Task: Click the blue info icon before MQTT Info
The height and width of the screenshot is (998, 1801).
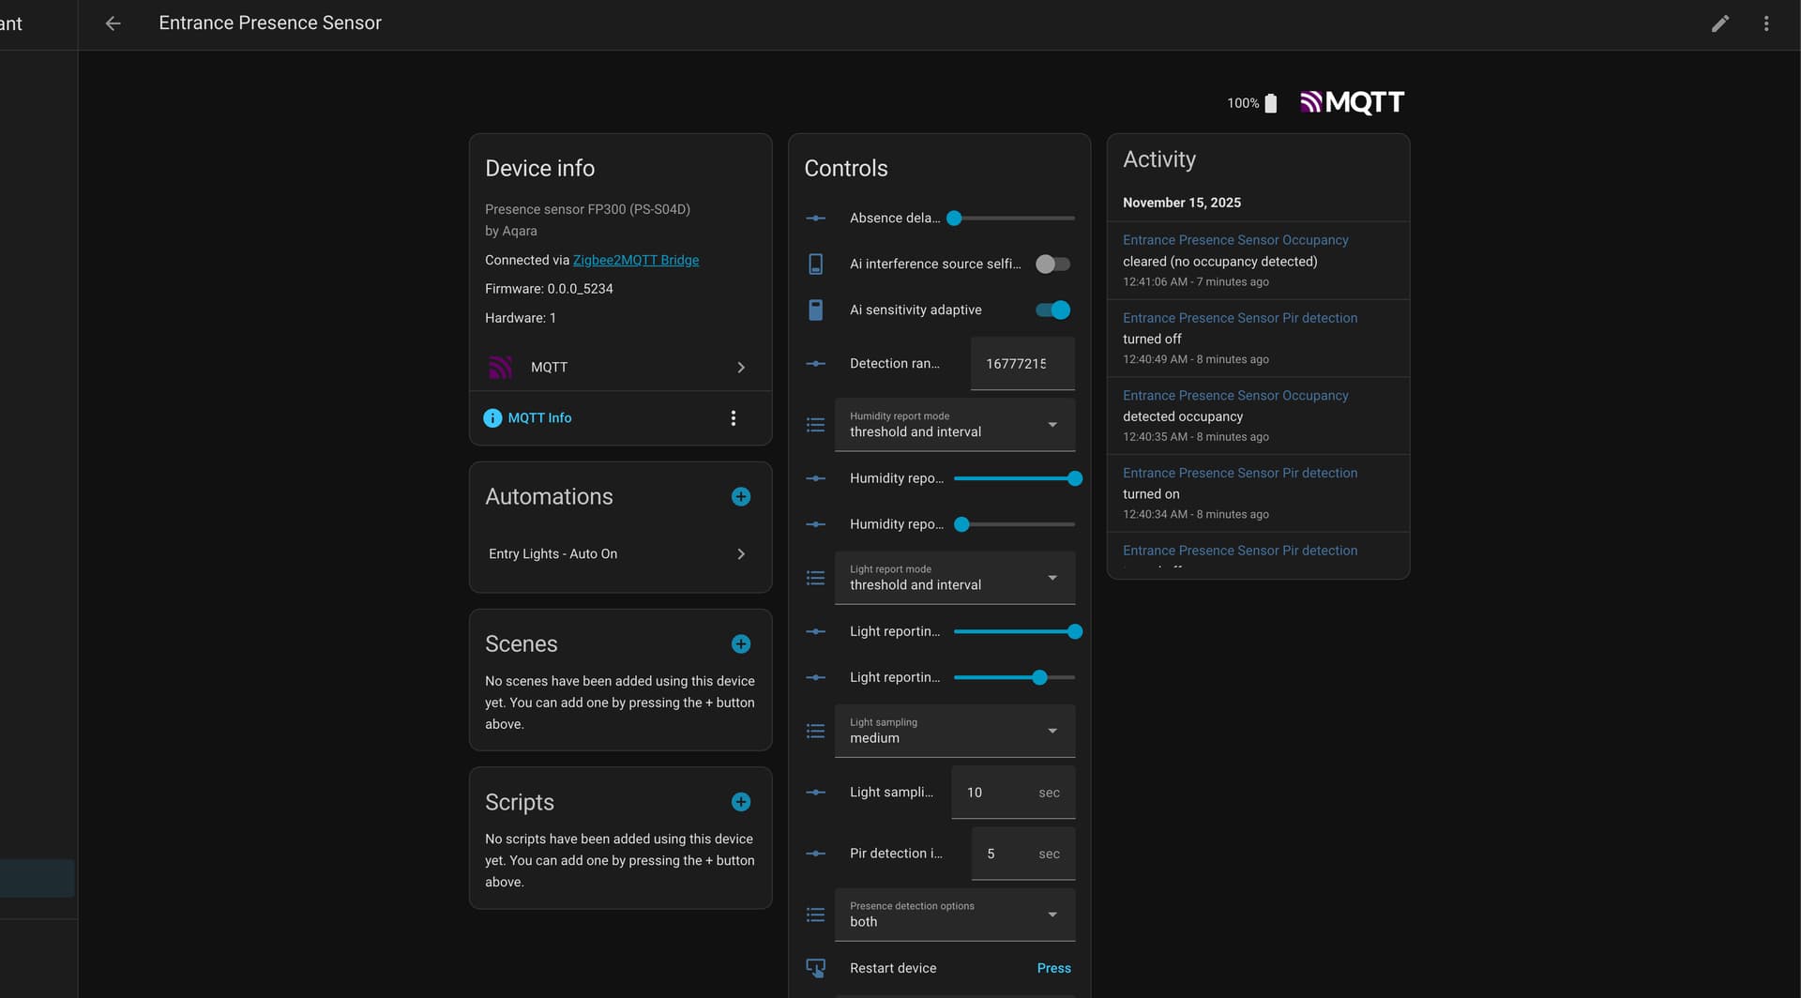Action: pyautogui.click(x=492, y=418)
